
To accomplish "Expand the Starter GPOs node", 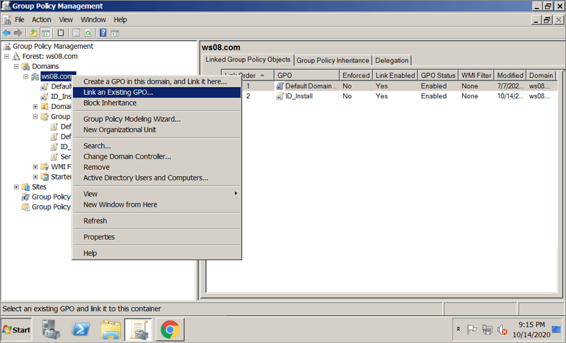I will point(35,177).
